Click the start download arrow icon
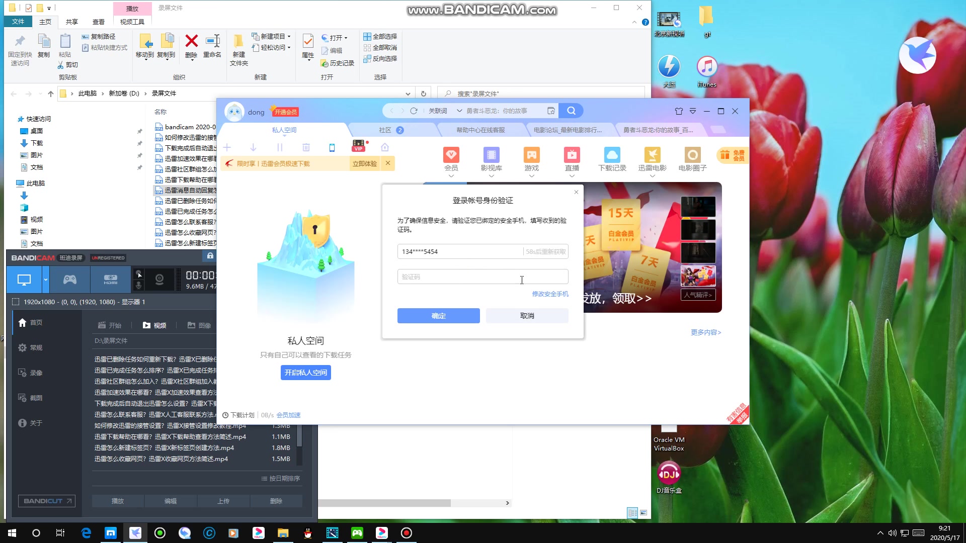This screenshot has width=966, height=543. point(253,147)
